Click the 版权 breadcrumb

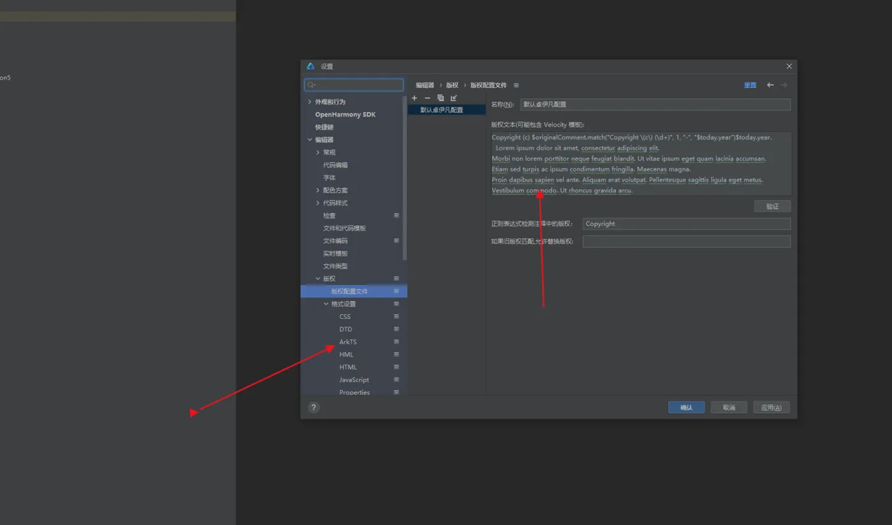(452, 85)
